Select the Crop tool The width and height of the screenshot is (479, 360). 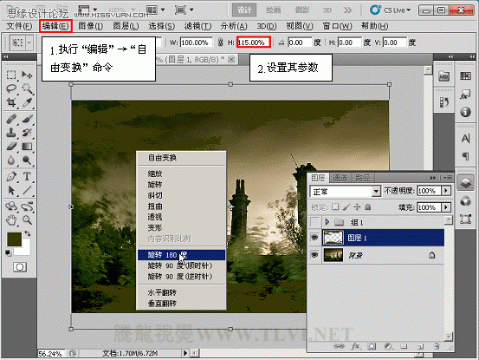click(11, 102)
